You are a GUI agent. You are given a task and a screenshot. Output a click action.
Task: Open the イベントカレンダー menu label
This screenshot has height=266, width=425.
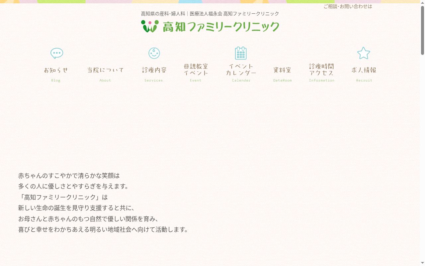241,69
